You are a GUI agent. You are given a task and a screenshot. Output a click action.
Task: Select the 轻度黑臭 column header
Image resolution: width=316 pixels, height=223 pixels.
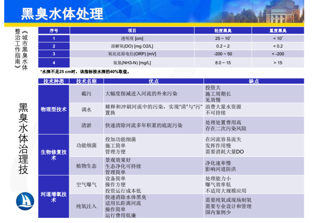tap(223, 30)
